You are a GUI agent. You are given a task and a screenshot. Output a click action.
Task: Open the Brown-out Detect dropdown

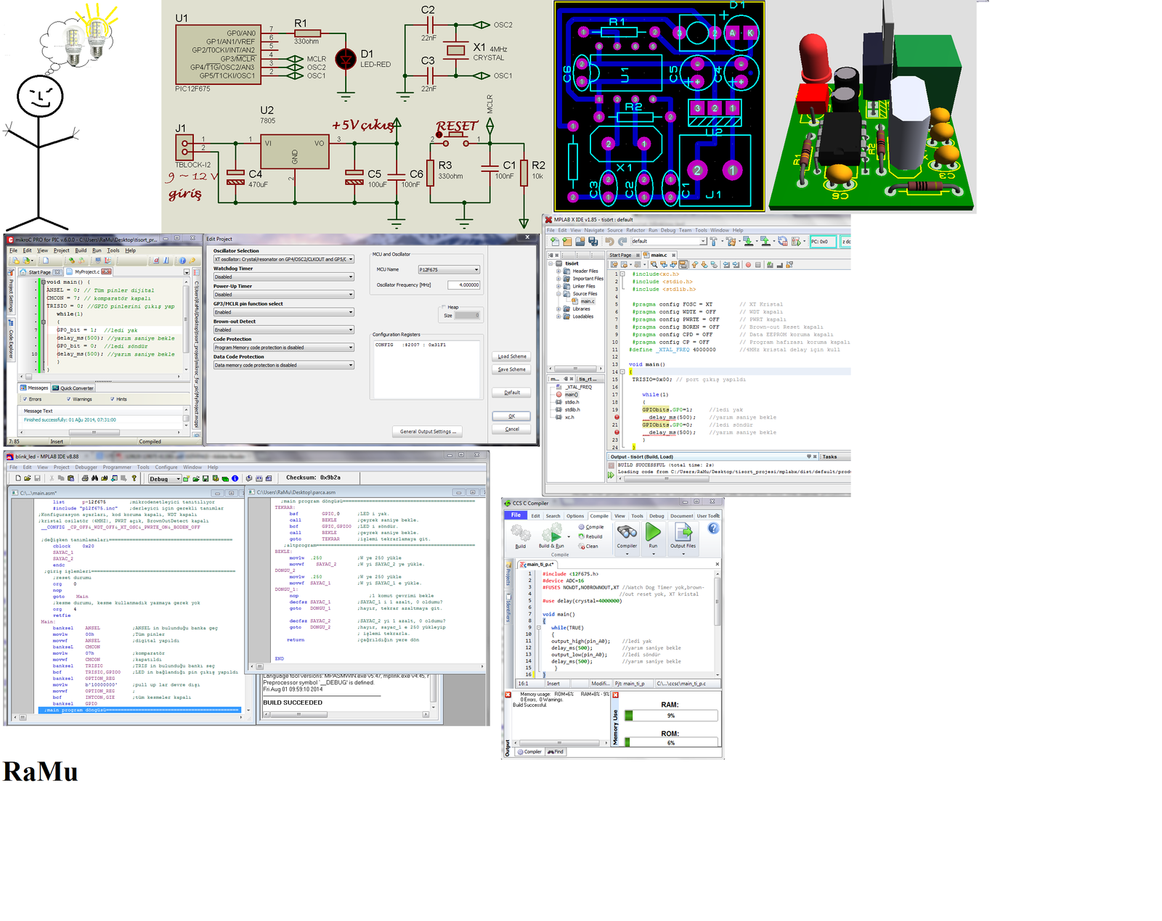pos(283,329)
